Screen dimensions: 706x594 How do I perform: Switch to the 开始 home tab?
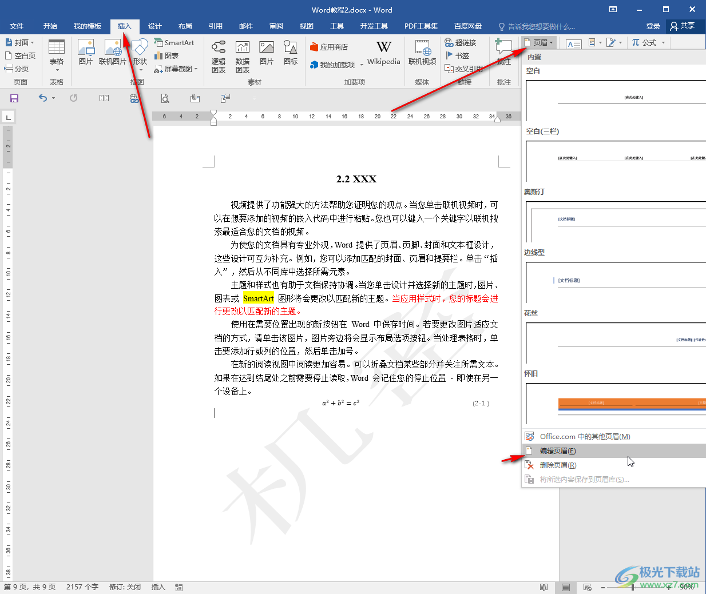coord(50,26)
